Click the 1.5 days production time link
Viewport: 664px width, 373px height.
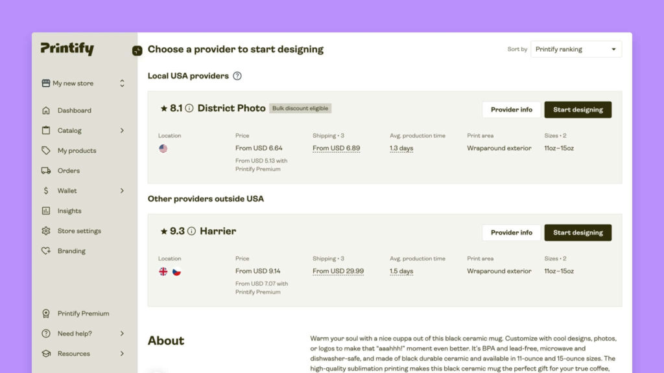(x=401, y=271)
